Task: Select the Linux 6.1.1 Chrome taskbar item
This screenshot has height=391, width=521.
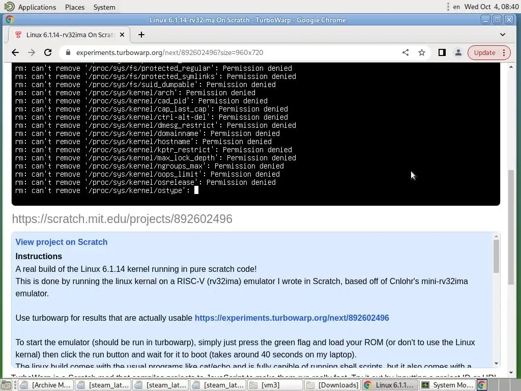Action: point(390,385)
